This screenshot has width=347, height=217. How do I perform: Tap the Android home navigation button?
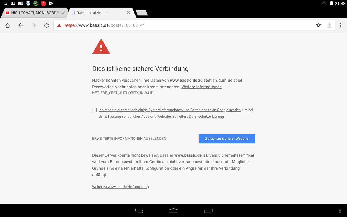(173, 211)
